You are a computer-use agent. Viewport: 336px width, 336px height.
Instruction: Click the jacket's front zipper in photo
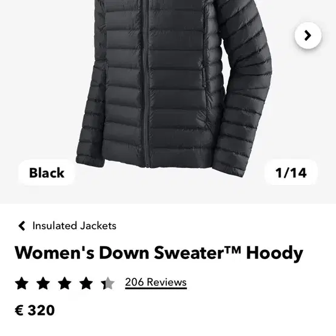(x=146, y=86)
